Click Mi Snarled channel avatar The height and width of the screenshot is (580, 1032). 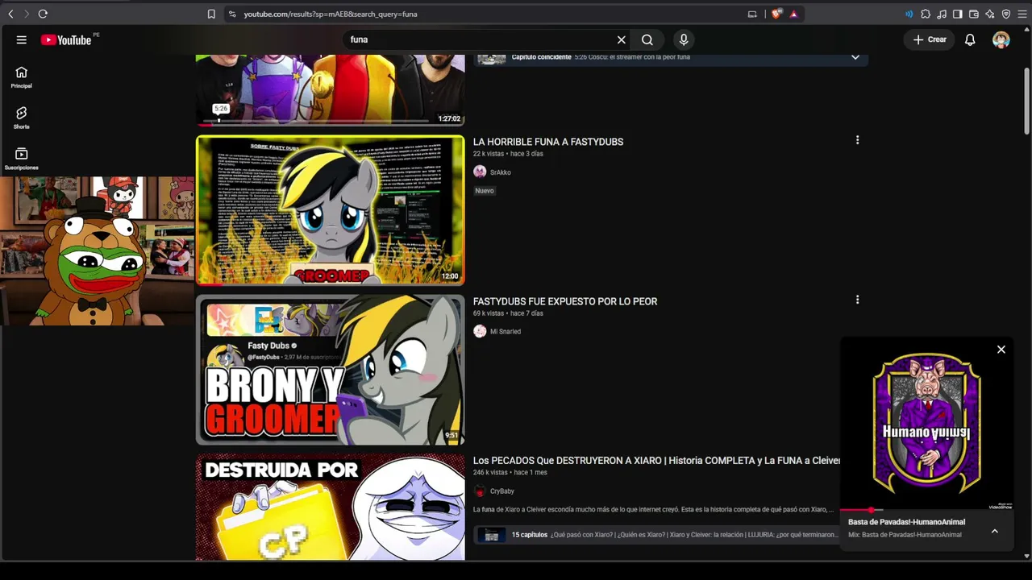[480, 331]
